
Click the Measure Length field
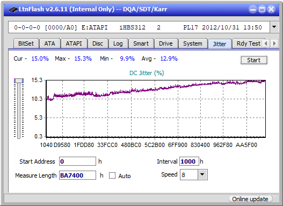coord(78,175)
